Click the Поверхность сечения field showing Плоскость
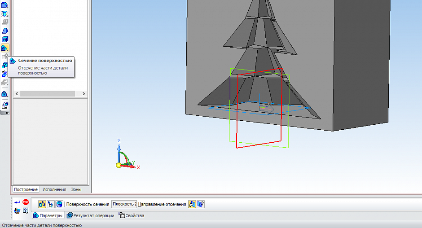The width and height of the screenshot is (422, 228). point(124,204)
